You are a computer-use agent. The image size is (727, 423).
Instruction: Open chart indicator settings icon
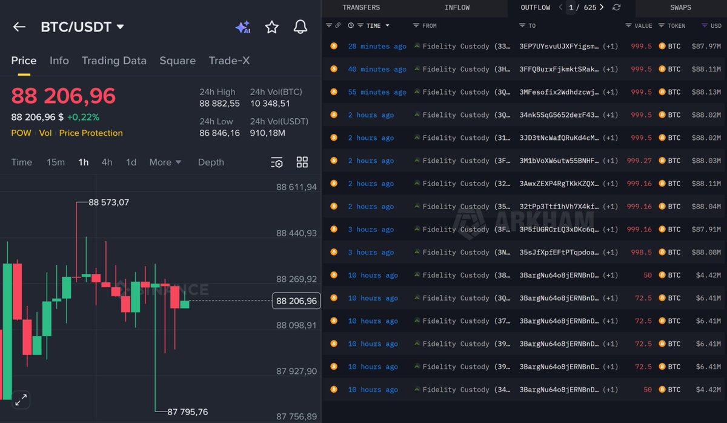click(x=276, y=162)
